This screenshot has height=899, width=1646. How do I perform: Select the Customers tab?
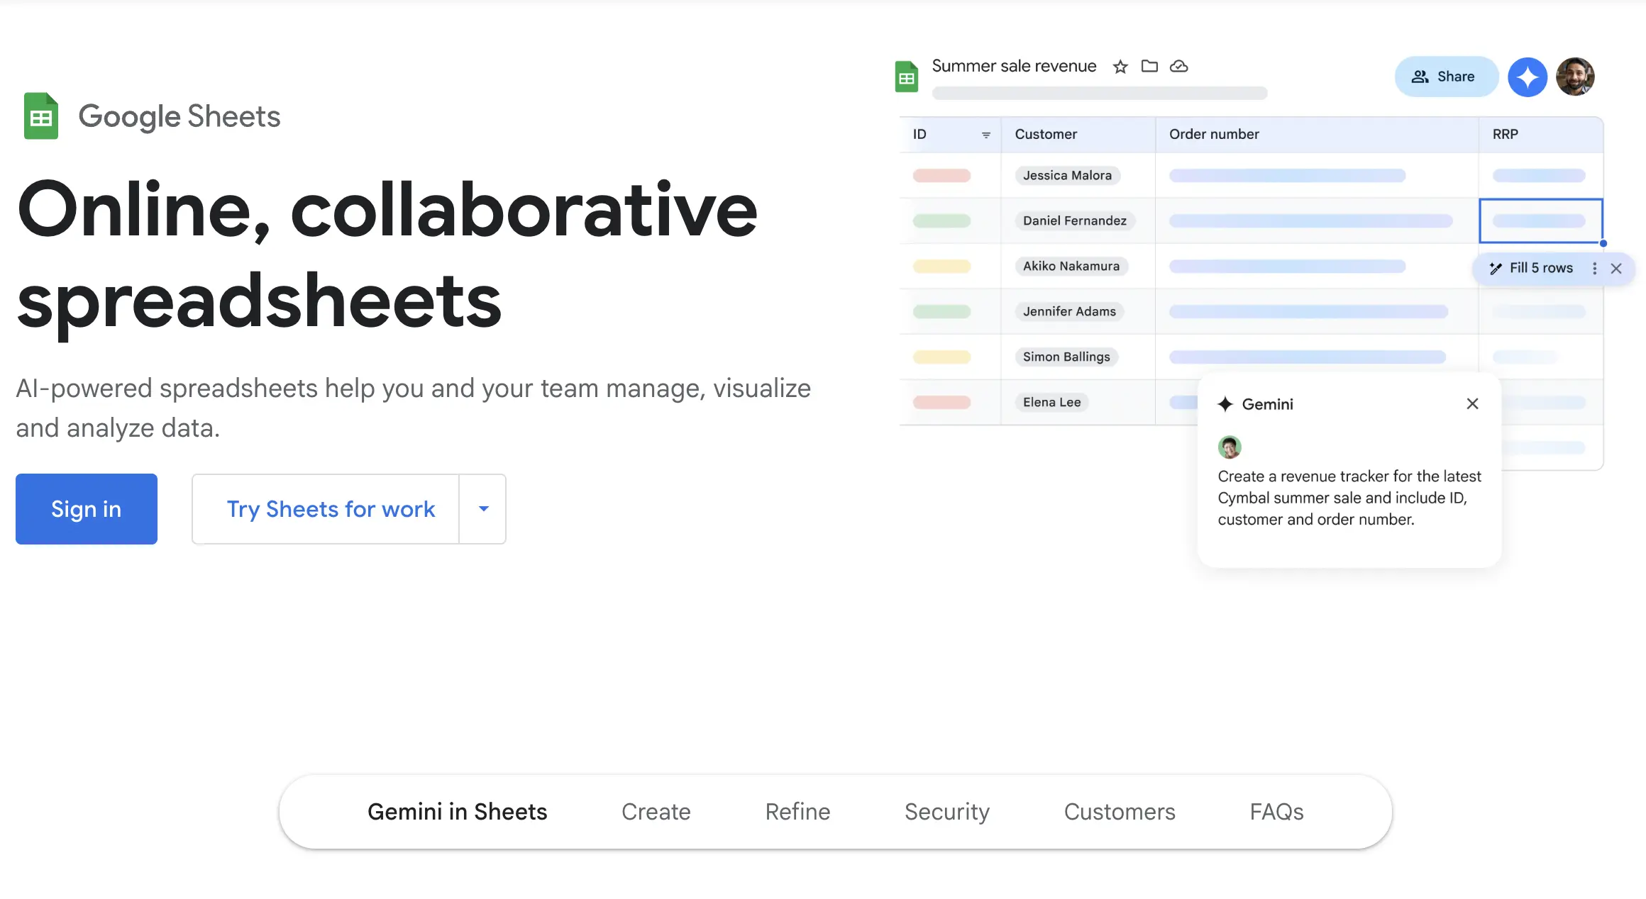[x=1119, y=812]
